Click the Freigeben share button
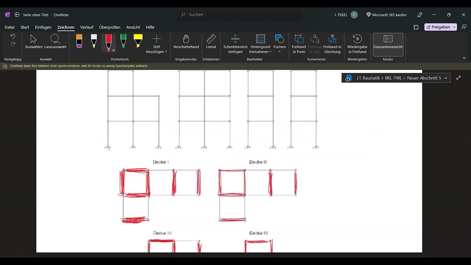The width and height of the screenshot is (471, 265). click(x=438, y=27)
